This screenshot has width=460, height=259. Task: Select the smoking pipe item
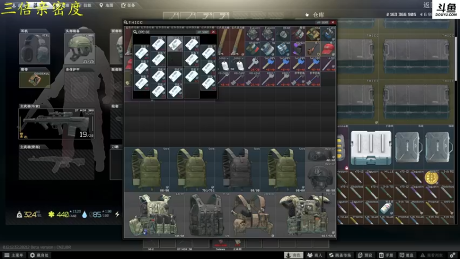(x=313, y=49)
